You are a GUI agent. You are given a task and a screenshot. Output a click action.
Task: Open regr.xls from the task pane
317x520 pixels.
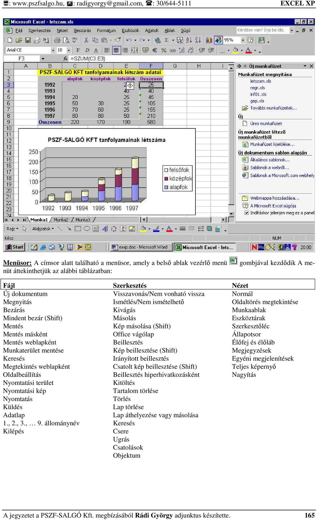click(258, 88)
